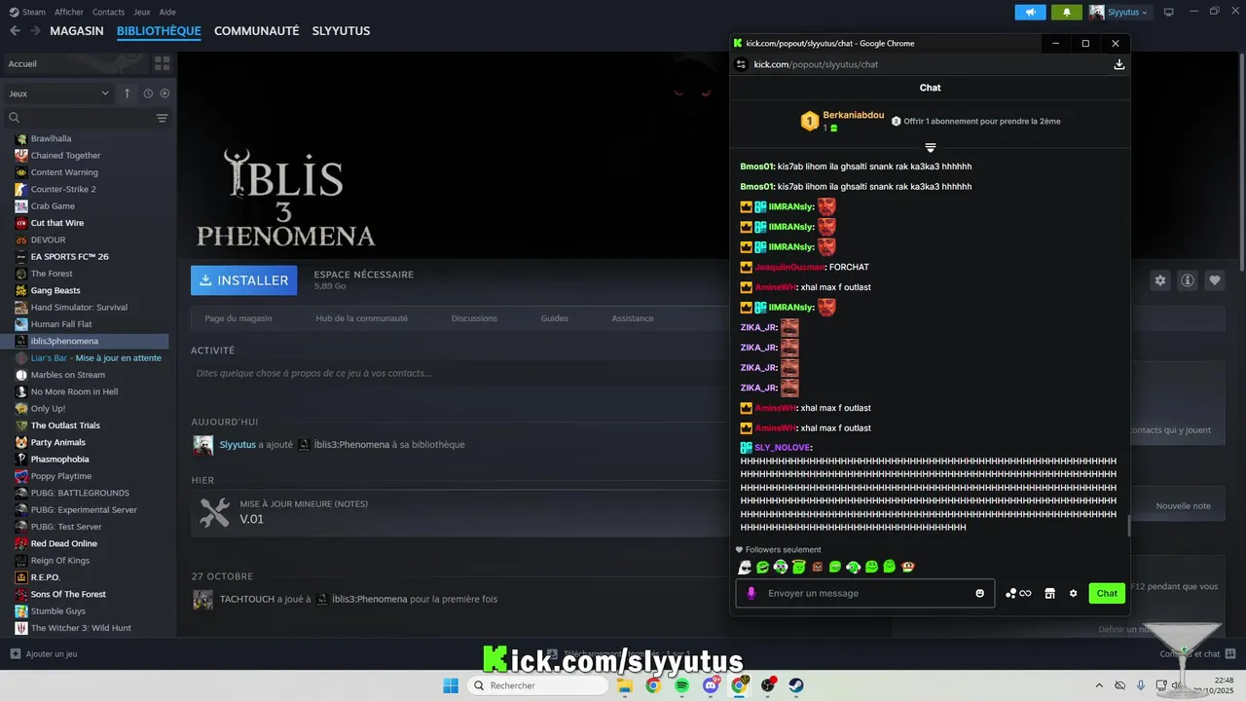Show hidden icons chevron in the system tray
The image size is (1246, 701).
tap(1099, 685)
